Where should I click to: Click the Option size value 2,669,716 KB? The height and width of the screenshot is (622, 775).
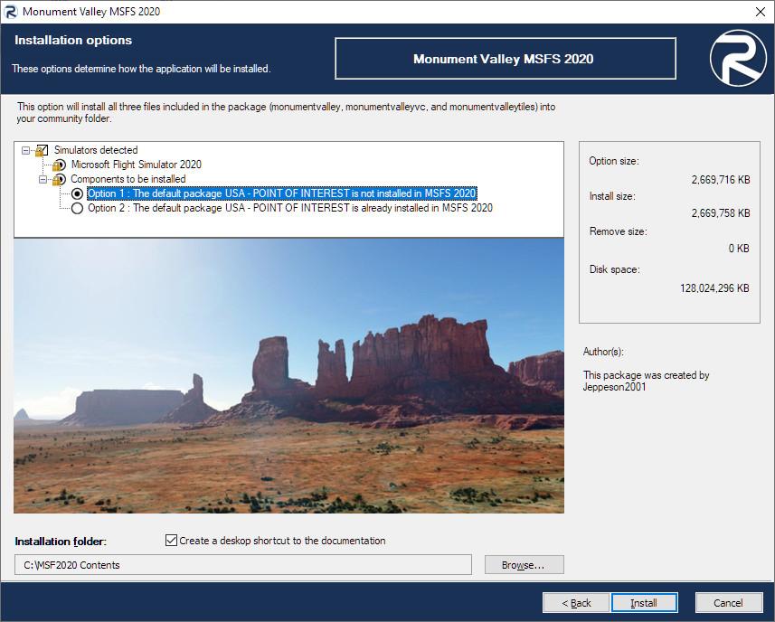[x=721, y=180]
